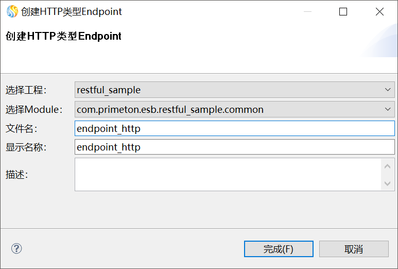
Task: Click into the 显示名称 input field
Action: pyautogui.click(x=234, y=147)
